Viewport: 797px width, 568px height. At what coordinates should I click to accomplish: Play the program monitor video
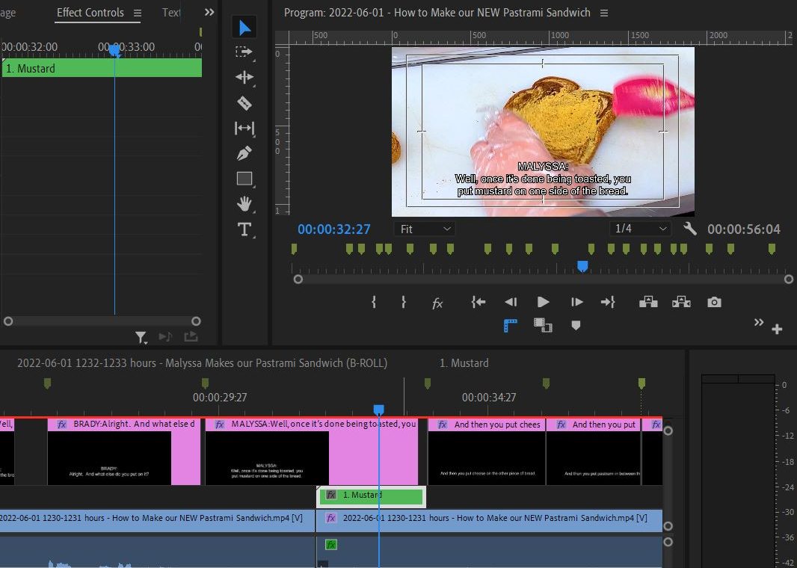pyautogui.click(x=543, y=302)
